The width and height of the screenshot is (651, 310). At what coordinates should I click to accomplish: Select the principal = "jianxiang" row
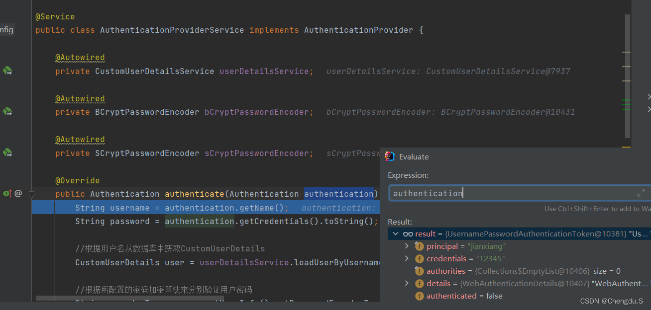[519, 246]
